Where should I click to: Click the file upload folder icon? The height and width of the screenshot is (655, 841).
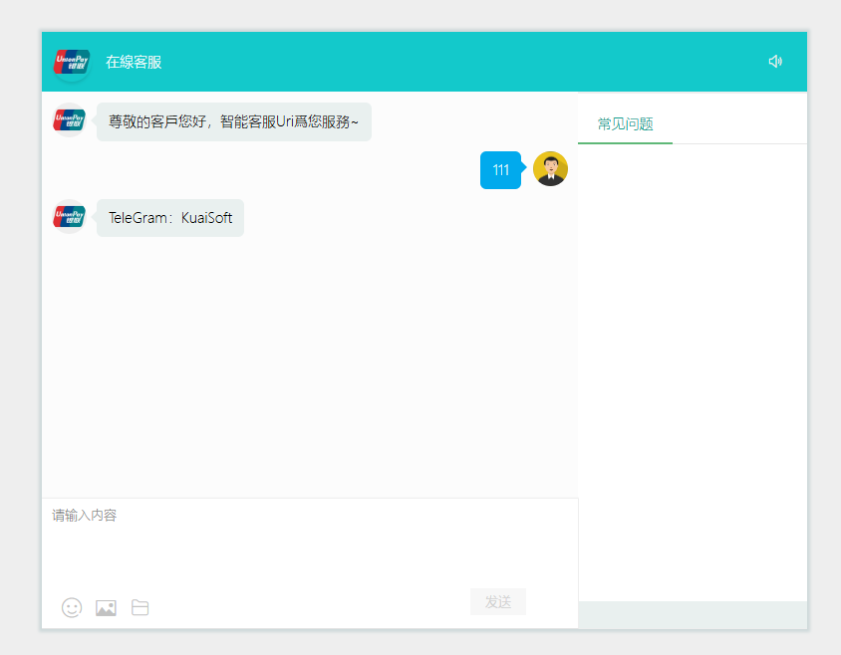pyautogui.click(x=140, y=607)
